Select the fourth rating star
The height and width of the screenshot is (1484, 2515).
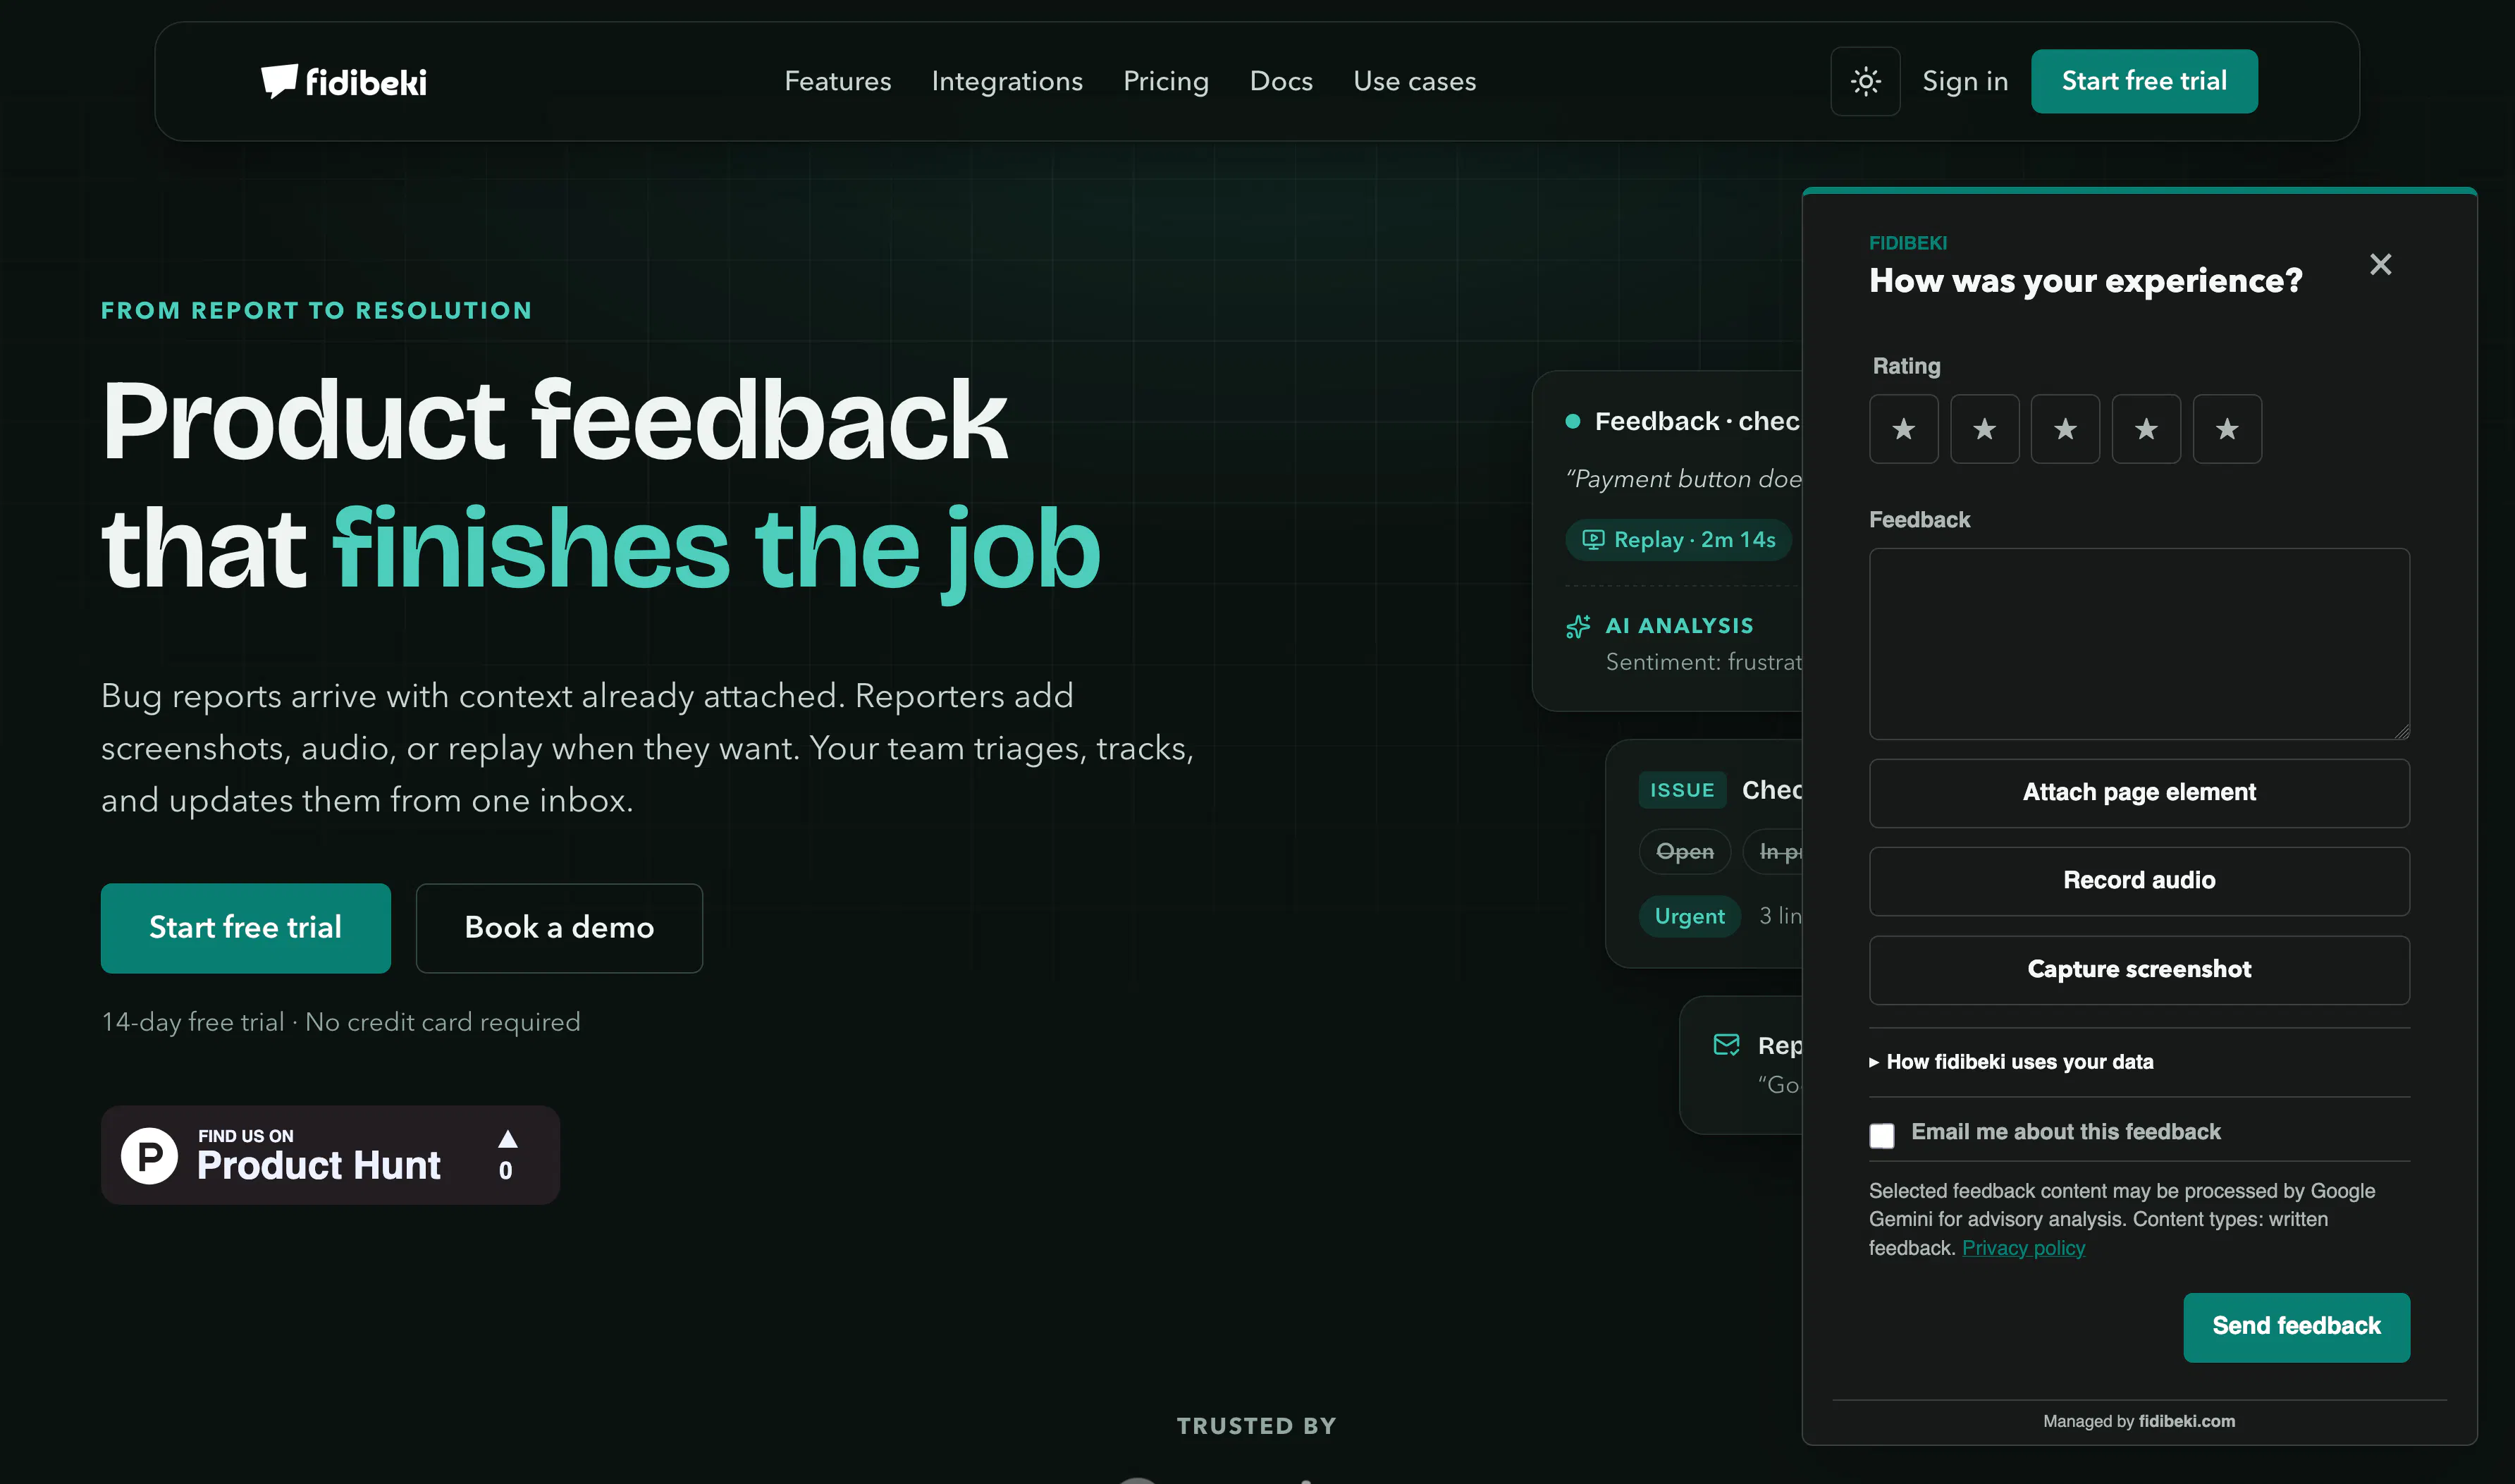(2146, 429)
